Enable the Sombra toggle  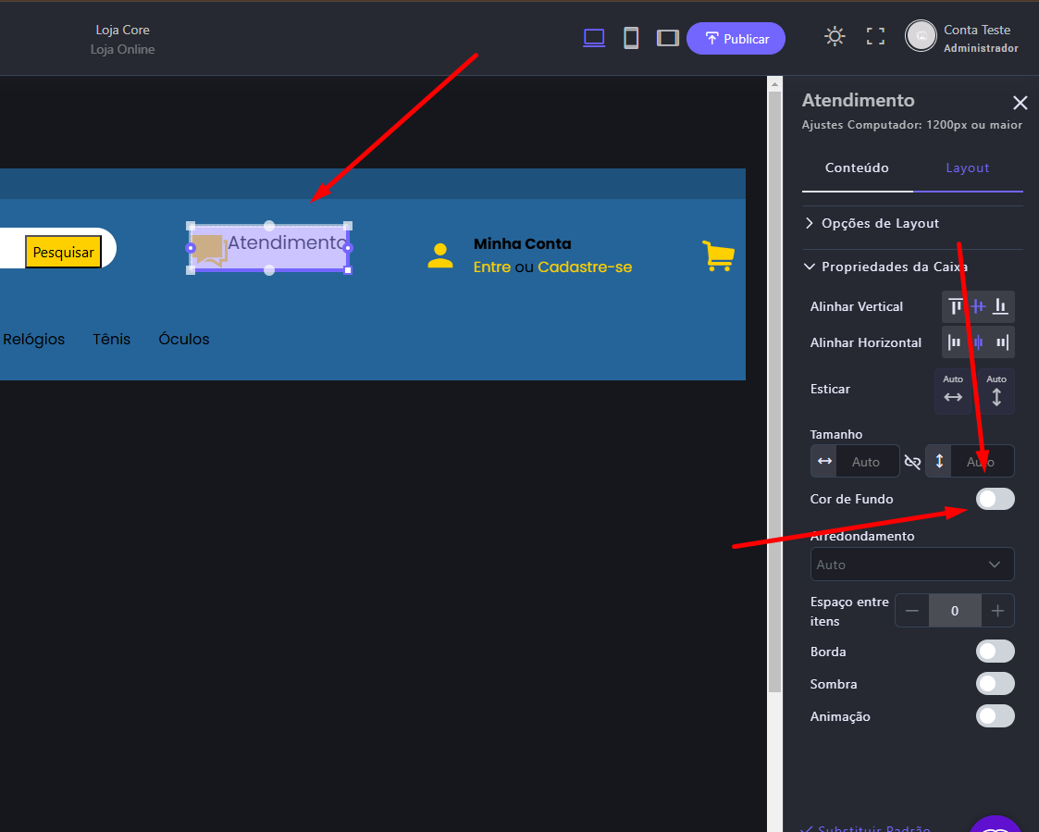pos(995,684)
